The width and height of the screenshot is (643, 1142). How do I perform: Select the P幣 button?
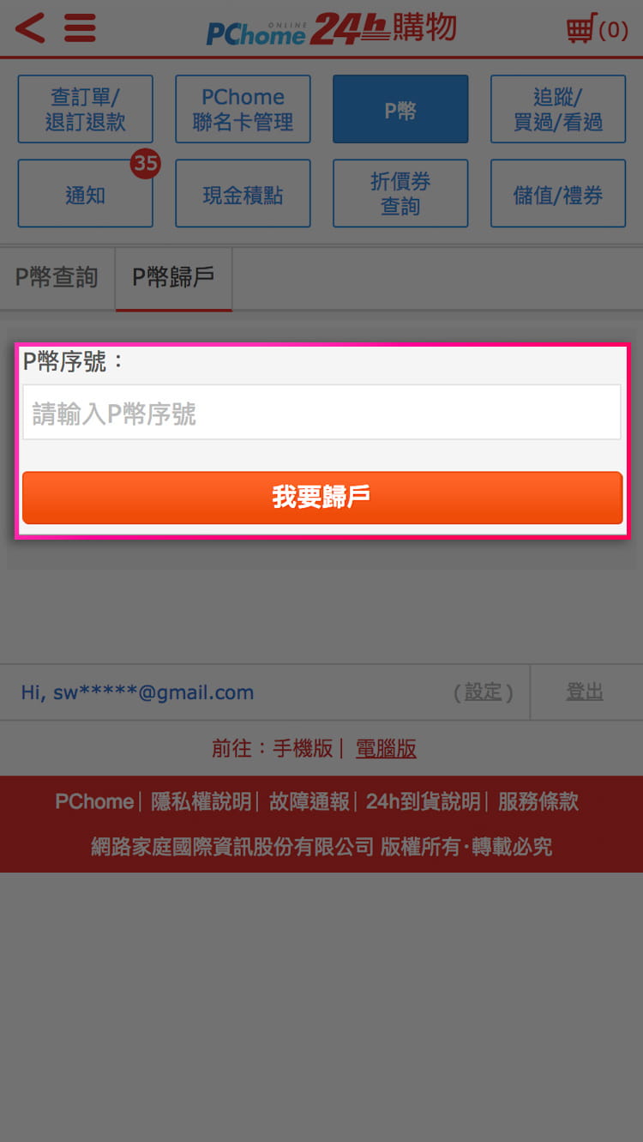click(x=400, y=109)
